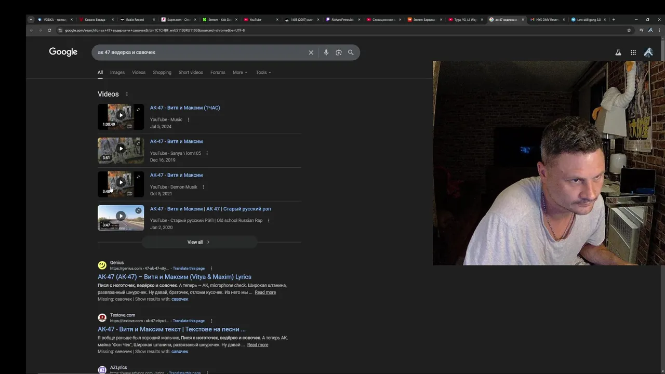Open three-dot menu for Sanya \ lom105 result
665x374 pixels.
207,153
